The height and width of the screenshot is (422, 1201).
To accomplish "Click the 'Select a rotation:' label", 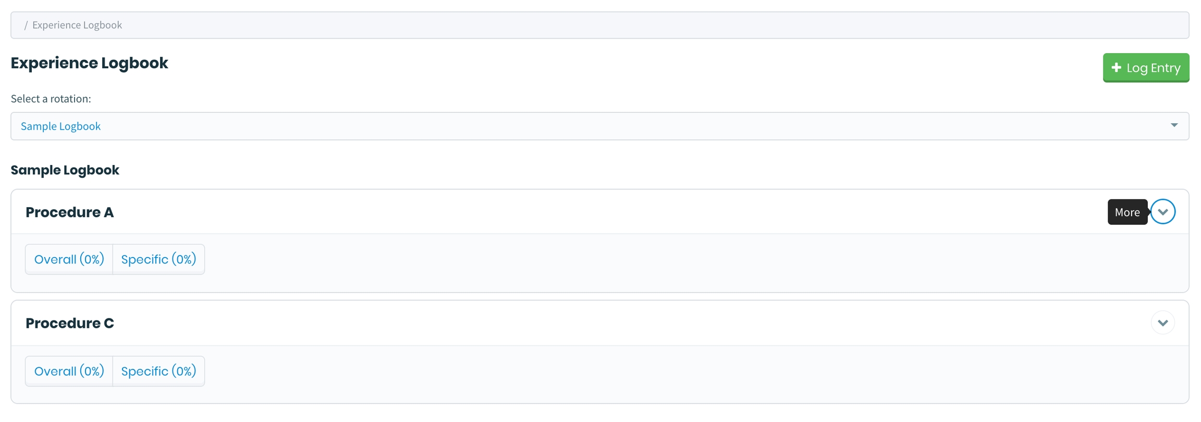I will [x=51, y=99].
